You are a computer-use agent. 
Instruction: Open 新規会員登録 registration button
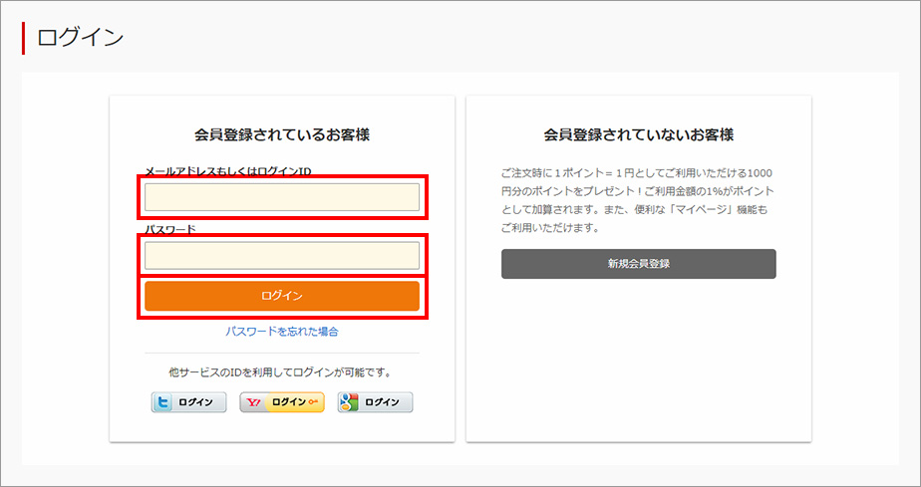(x=639, y=264)
